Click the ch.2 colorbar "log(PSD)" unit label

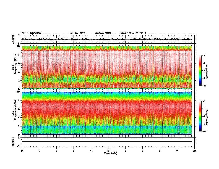(x=207, y=117)
